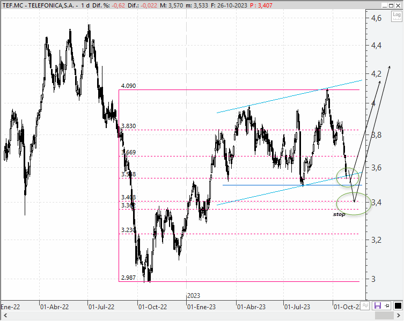Click the 'Dif. %: -0,62' value

point(108,5)
